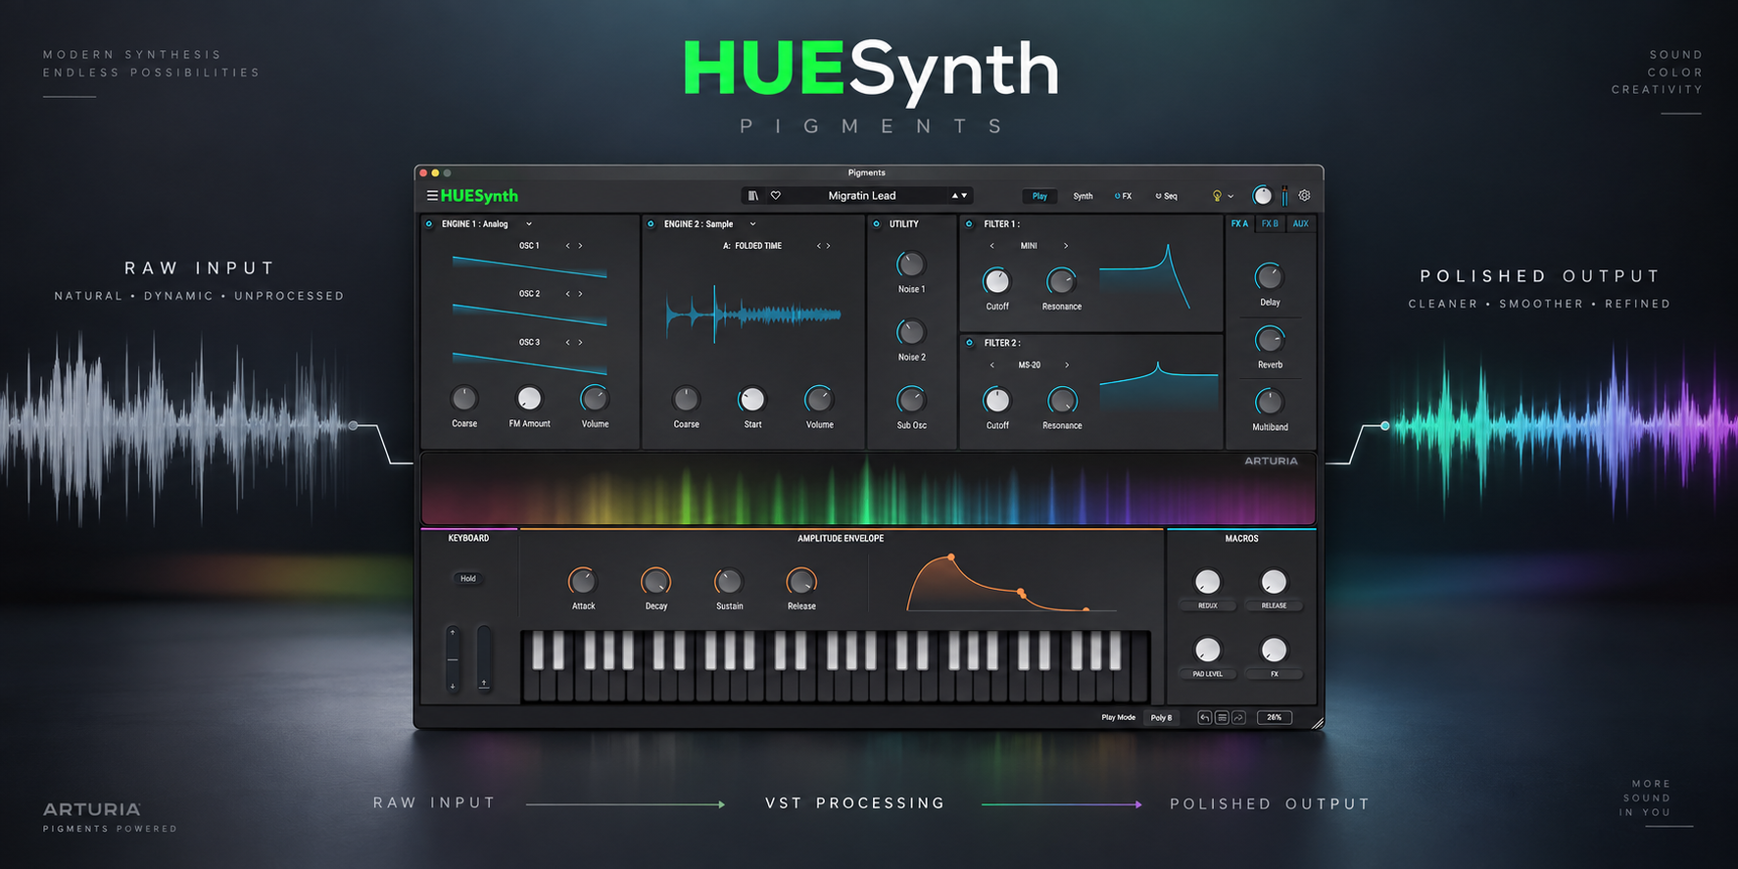Toggle the keyboard Hold button

coord(468,579)
